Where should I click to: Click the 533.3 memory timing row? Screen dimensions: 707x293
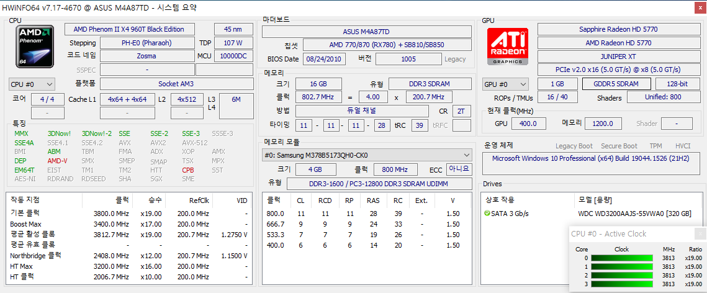[367, 235]
